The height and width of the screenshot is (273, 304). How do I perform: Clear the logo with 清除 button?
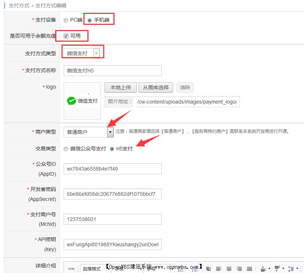coord(185,87)
